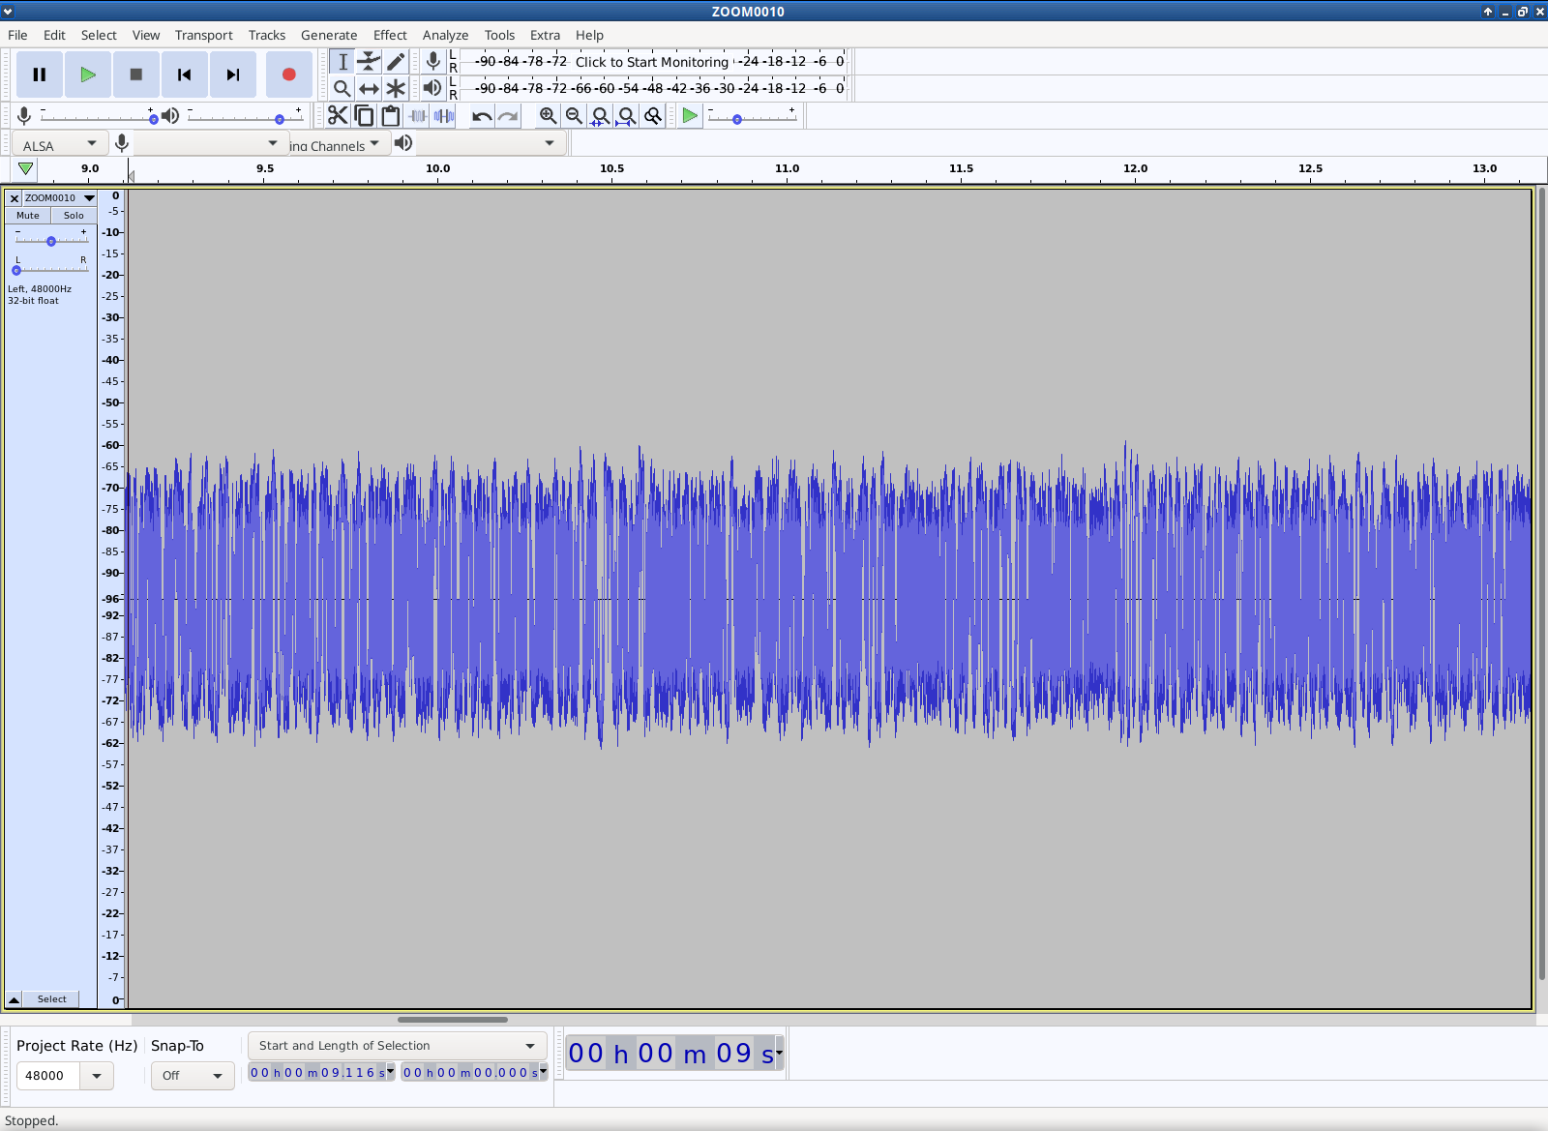
Task: Click the Undo arrow icon
Action: (482, 116)
